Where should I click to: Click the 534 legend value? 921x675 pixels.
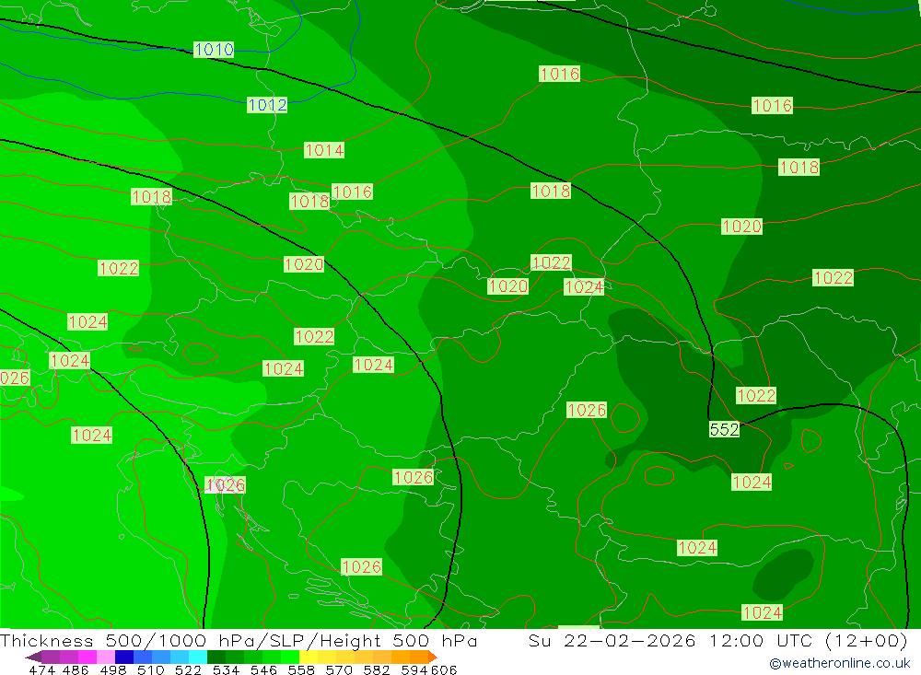point(226,669)
